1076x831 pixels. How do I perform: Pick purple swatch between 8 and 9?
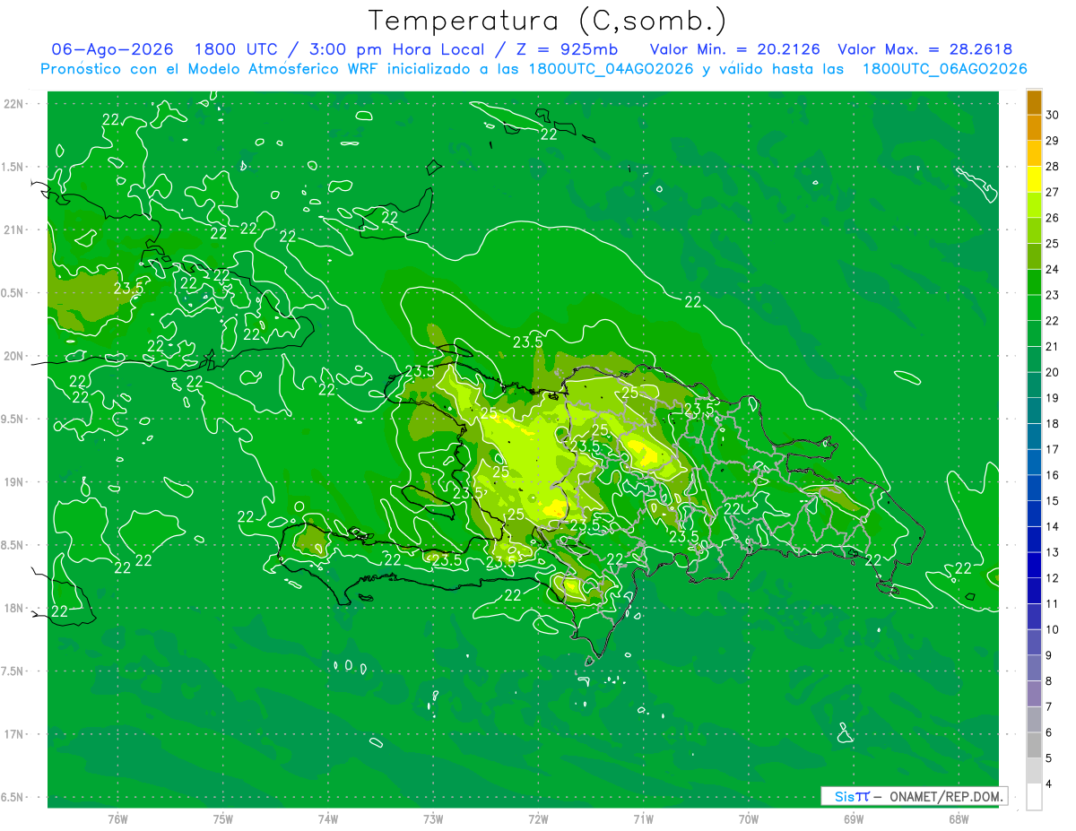1034,668
